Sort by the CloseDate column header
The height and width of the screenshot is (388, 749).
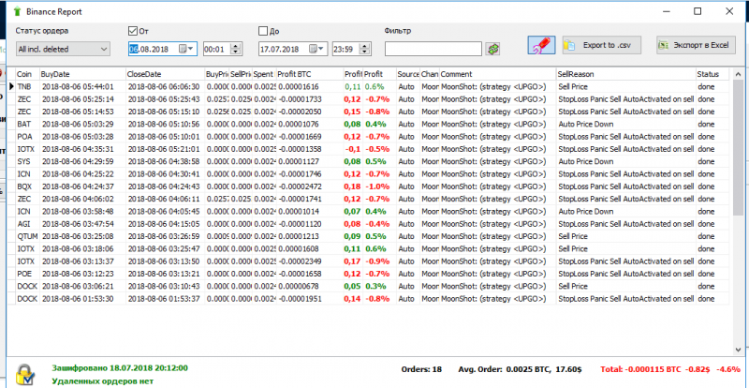tap(166, 74)
